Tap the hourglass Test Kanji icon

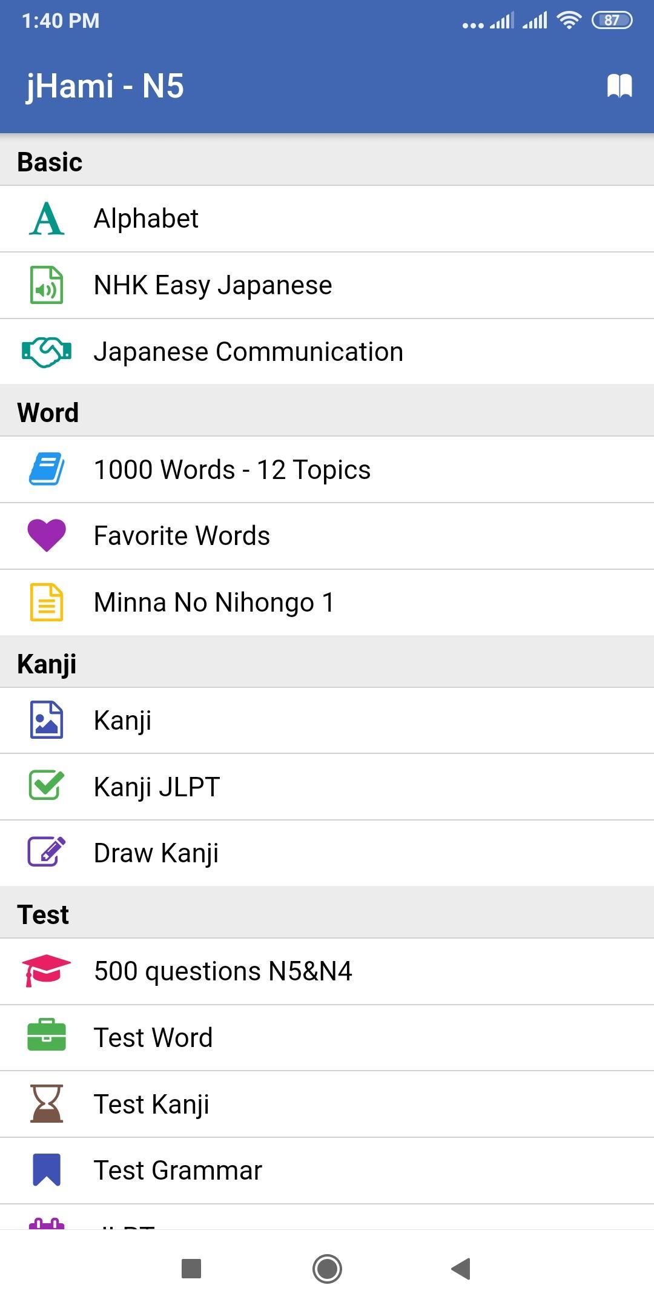tap(47, 1104)
